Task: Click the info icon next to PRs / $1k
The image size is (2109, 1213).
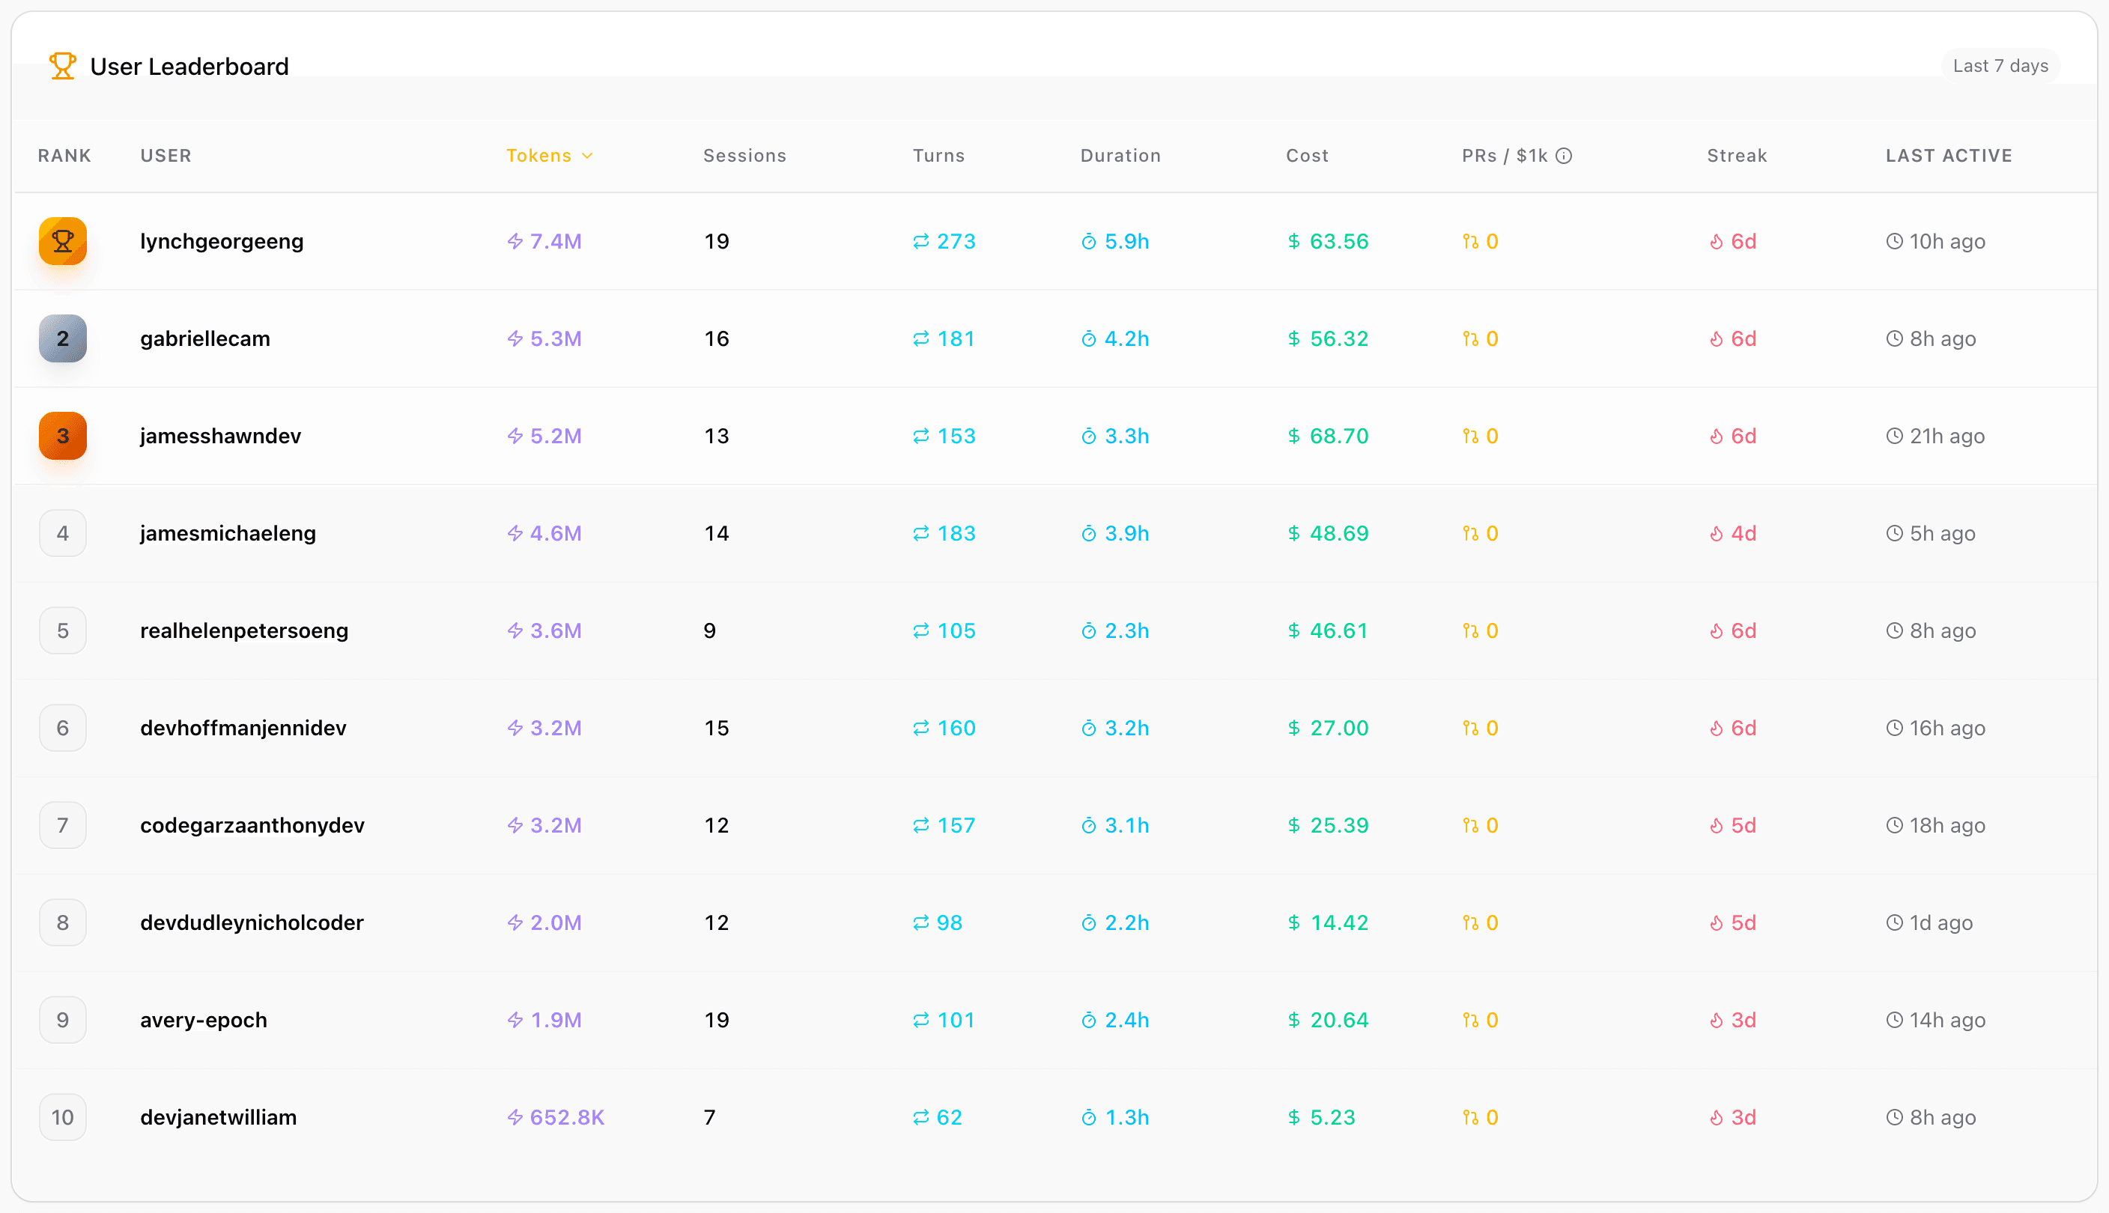Action: 1564,156
